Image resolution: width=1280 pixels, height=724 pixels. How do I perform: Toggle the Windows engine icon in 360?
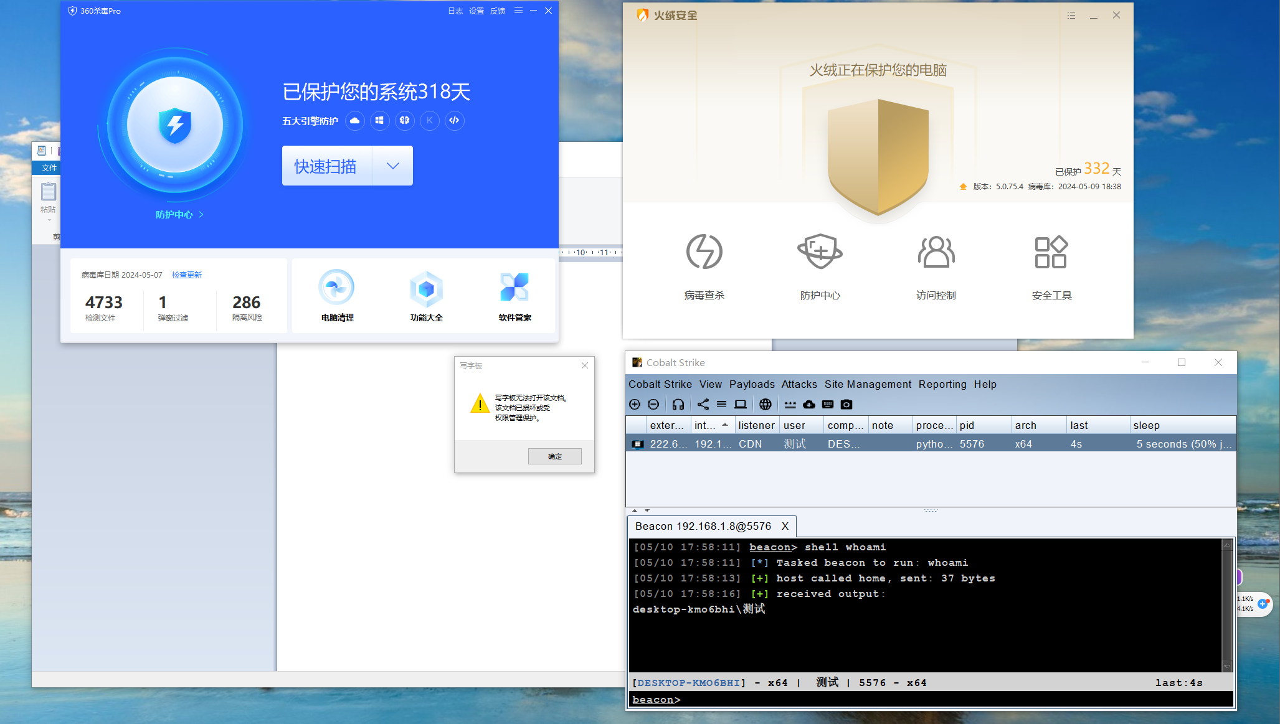pyautogui.click(x=379, y=121)
